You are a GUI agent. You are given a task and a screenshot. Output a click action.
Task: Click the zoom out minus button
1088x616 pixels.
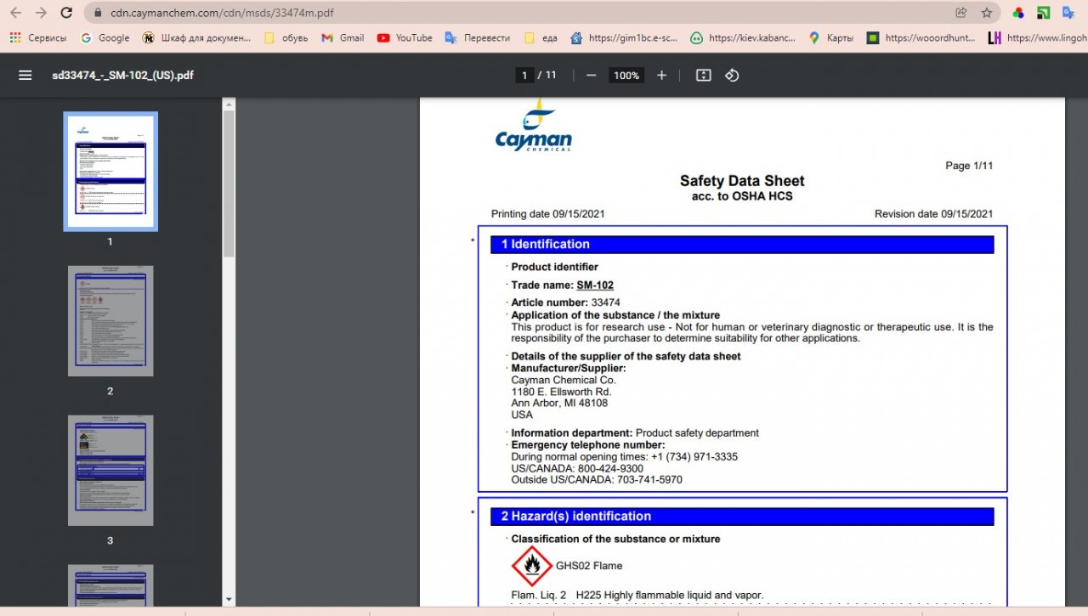pyautogui.click(x=591, y=76)
